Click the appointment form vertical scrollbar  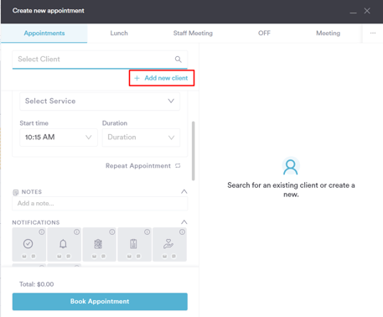[x=193, y=151]
